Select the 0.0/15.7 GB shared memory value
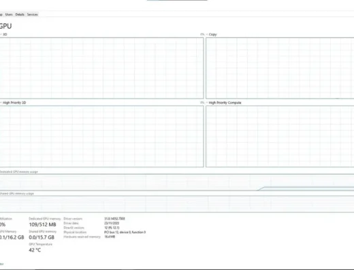Viewport: 354px width, 270px height. (42, 237)
